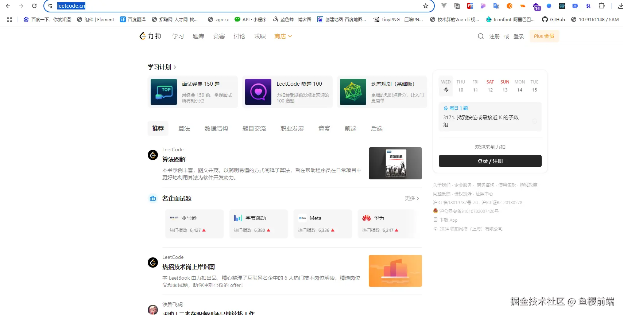
Task: Open the 讨论 navigation item
Action: (239, 36)
